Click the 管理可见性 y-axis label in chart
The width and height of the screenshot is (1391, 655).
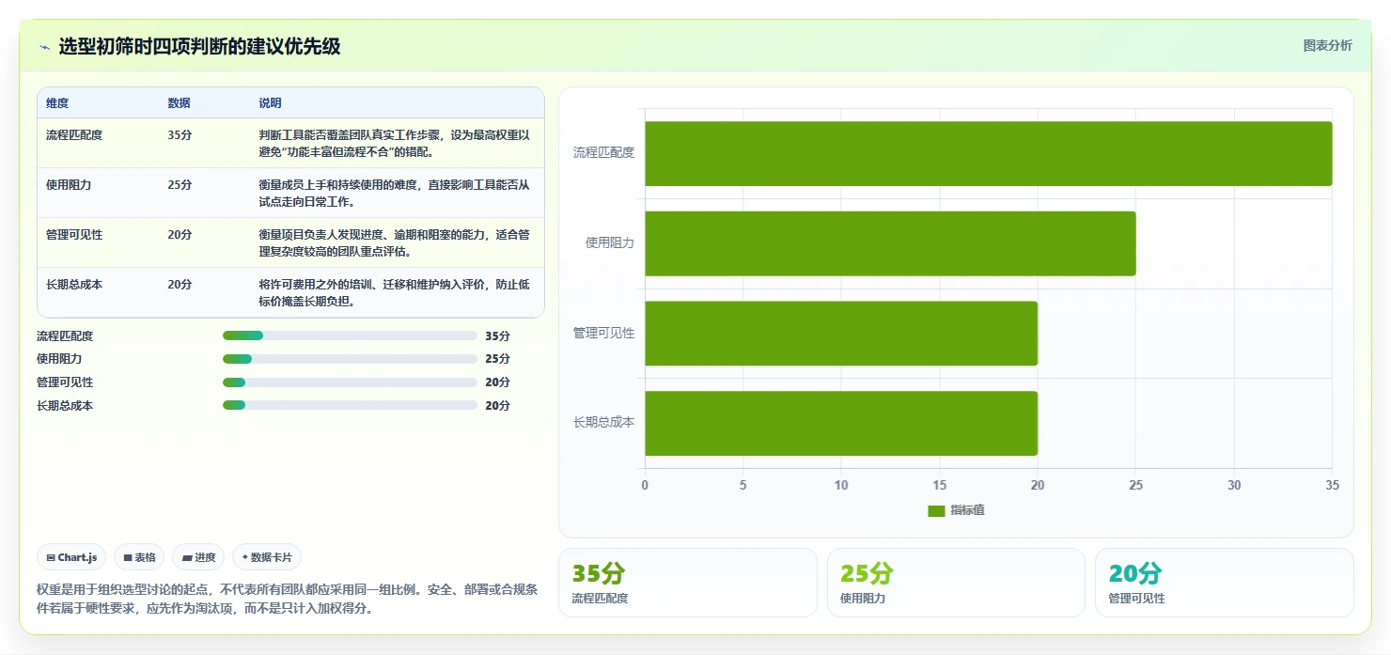pyautogui.click(x=603, y=333)
